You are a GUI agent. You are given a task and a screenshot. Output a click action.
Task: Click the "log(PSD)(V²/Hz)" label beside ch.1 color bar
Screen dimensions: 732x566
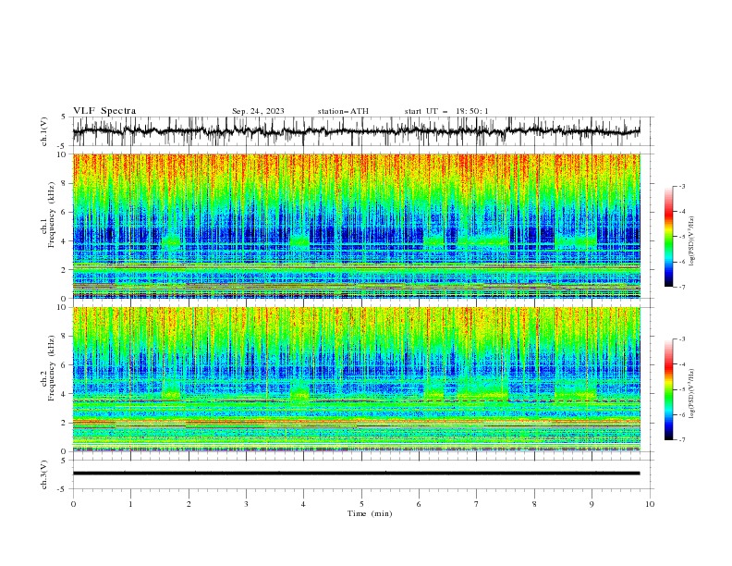coord(691,241)
